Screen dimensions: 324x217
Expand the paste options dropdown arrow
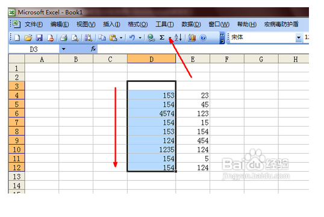[x=121, y=38]
